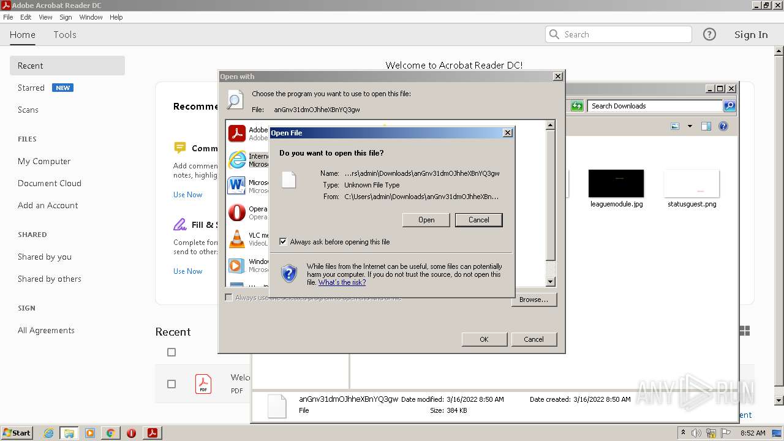The width and height of the screenshot is (784, 441).
Task: Click volume icon in system tray
Action: click(696, 433)
